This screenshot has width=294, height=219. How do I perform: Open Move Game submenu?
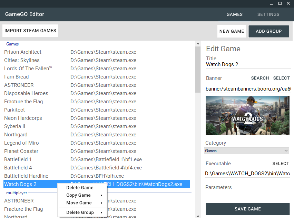point(82,203)
